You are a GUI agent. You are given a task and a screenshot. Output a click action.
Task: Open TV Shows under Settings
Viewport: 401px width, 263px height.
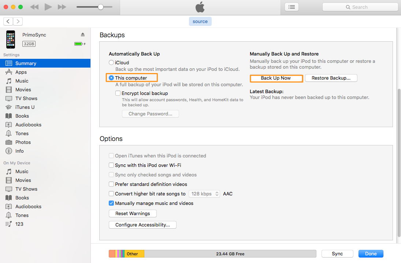(x=45, y=99)
